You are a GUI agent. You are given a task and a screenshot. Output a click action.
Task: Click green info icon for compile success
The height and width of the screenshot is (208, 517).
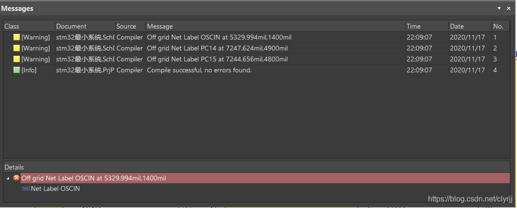coord(17,70)
